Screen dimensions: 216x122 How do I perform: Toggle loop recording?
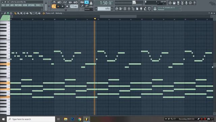click(76, 2)
